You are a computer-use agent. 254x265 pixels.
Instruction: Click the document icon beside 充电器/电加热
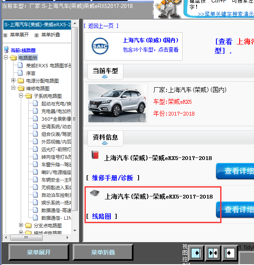pos(36,111)
